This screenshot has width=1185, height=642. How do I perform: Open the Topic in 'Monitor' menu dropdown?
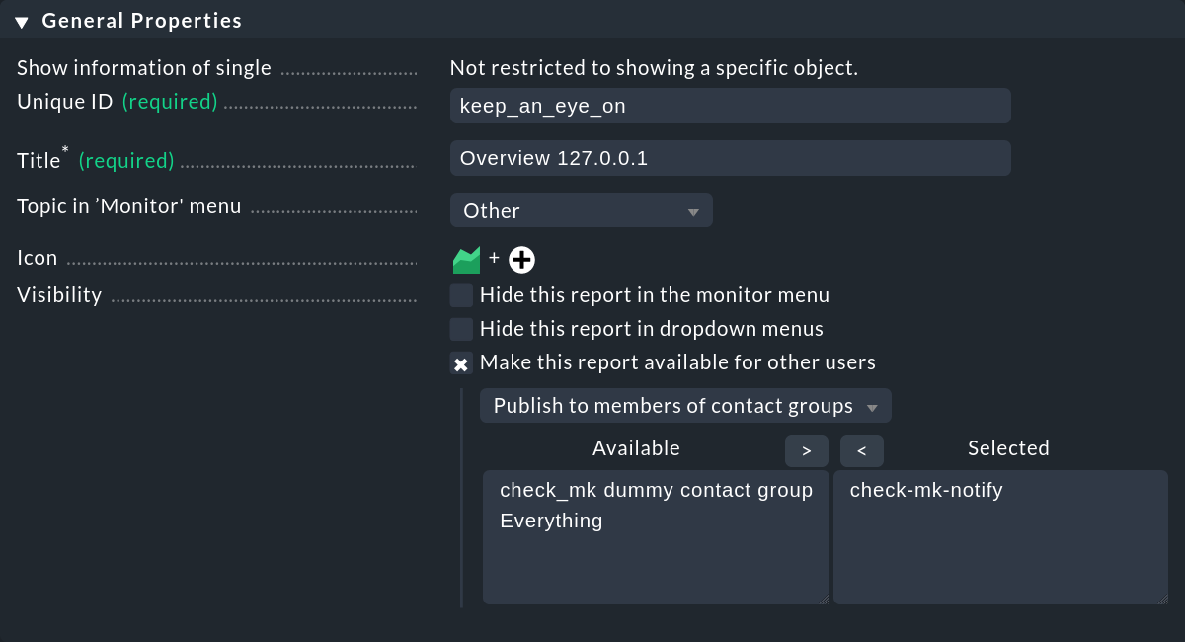(x=582, y=209)
